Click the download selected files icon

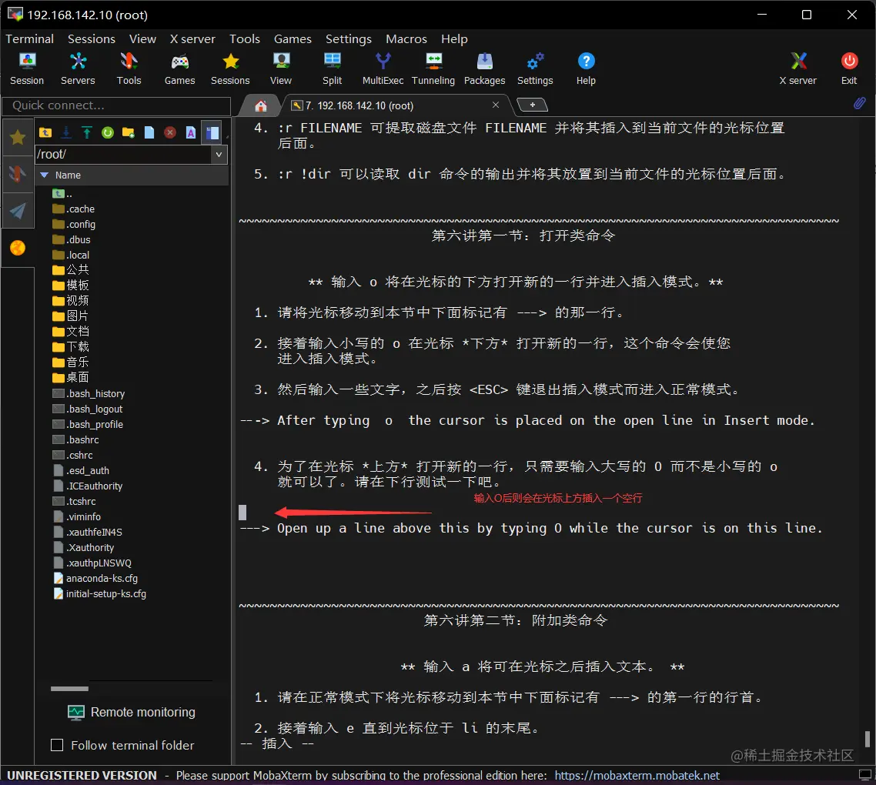tap(66, 132)
